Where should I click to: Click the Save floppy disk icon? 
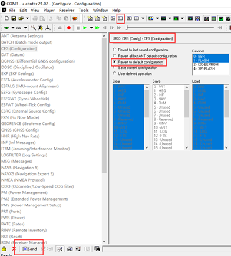click(14, 18)
